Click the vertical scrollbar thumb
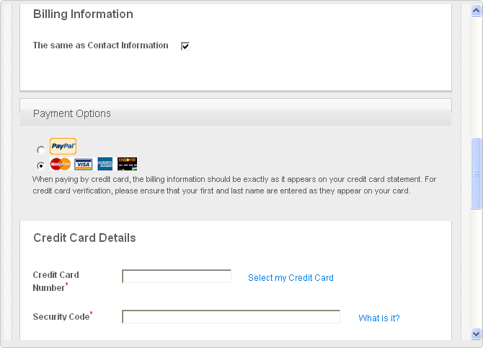Screen dimensions: 483x348 pyautogui.click(x=476, y=173)
